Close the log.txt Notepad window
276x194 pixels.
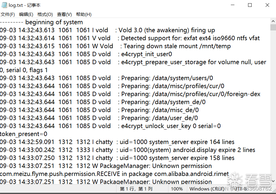(267, 5)
